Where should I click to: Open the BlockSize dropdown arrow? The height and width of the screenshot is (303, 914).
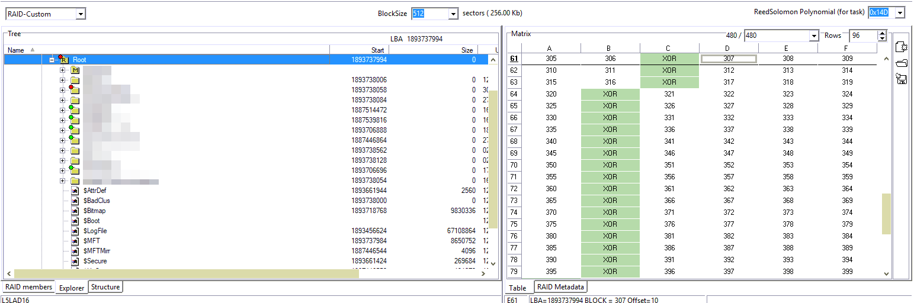[x=453, y=14]
